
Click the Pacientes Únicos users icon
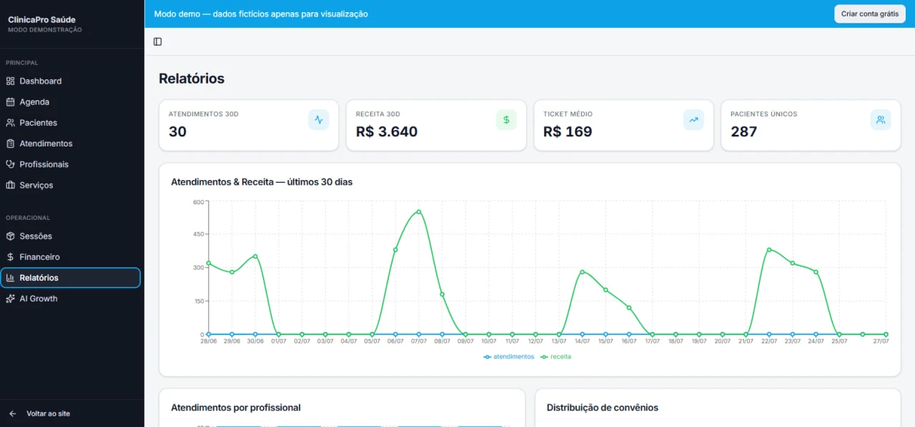coord(881,120)
